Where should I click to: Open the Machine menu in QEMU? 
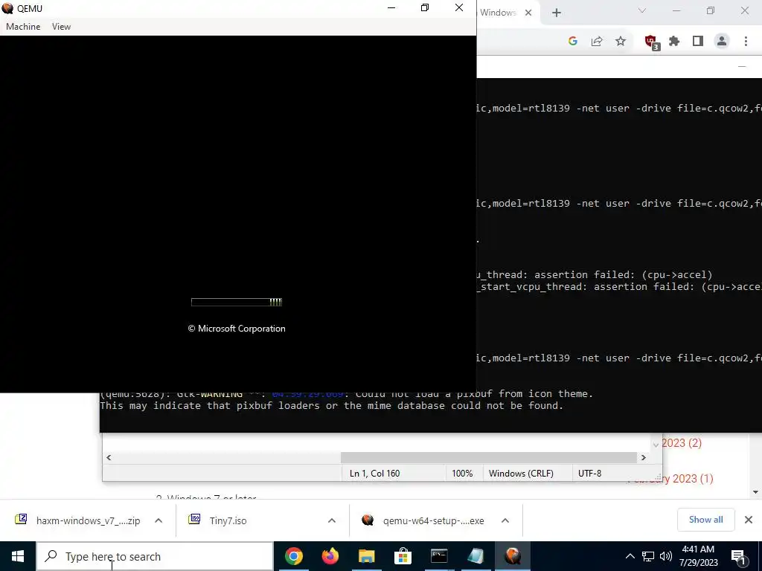23,27
